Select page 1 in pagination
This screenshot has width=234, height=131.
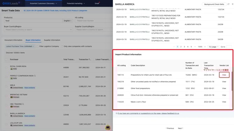tap(177, 47)
